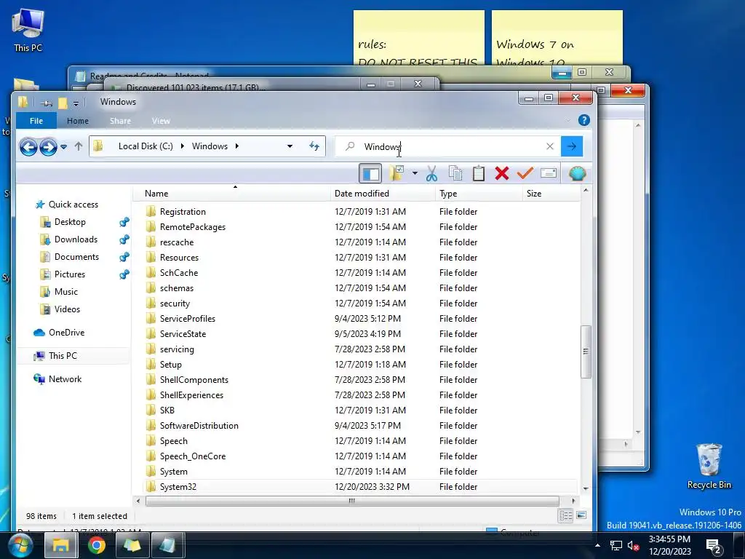Open the File menu tab
The height and width of the screenshot is (559, 745).
pyautogui.click(x=36, y=121)
